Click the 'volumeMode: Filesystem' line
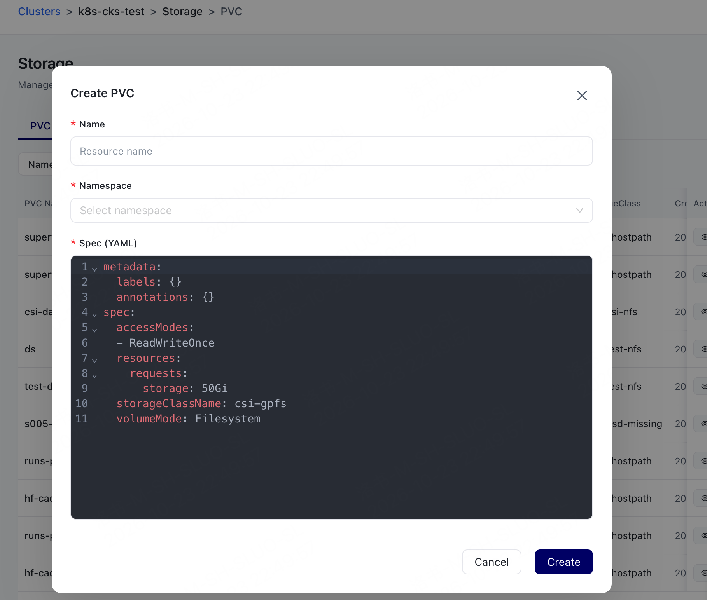Screen dimensions: 707x600 [189, 419]
